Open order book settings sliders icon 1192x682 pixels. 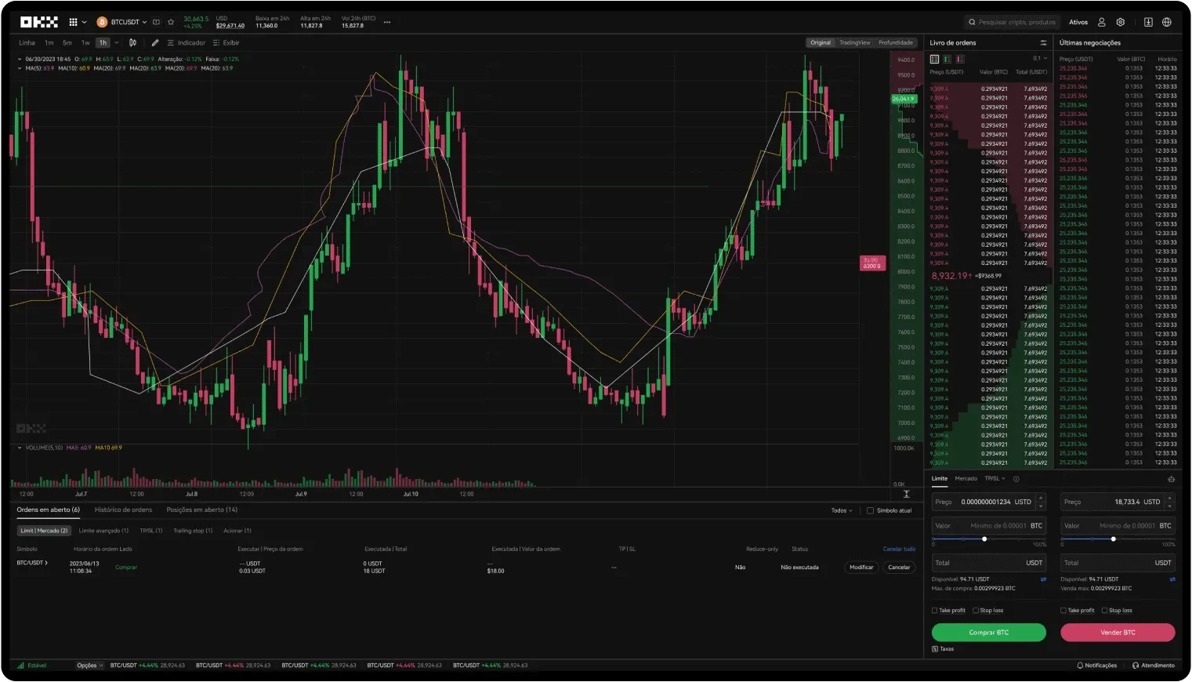[x=1043, y=43]
